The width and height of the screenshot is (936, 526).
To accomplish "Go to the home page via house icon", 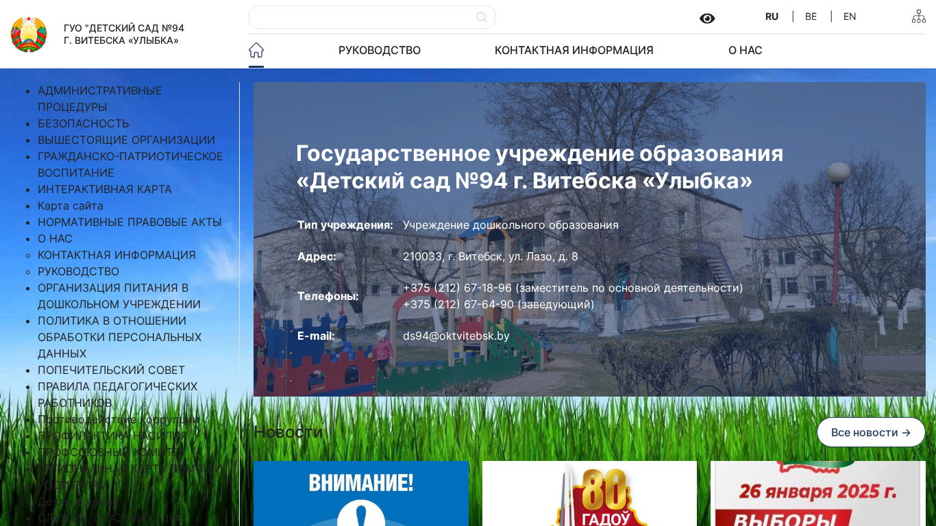I will tap(256, 50).
